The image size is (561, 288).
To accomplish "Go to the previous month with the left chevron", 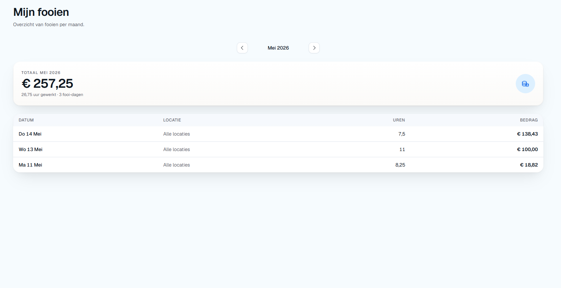I will coord(242,48).
